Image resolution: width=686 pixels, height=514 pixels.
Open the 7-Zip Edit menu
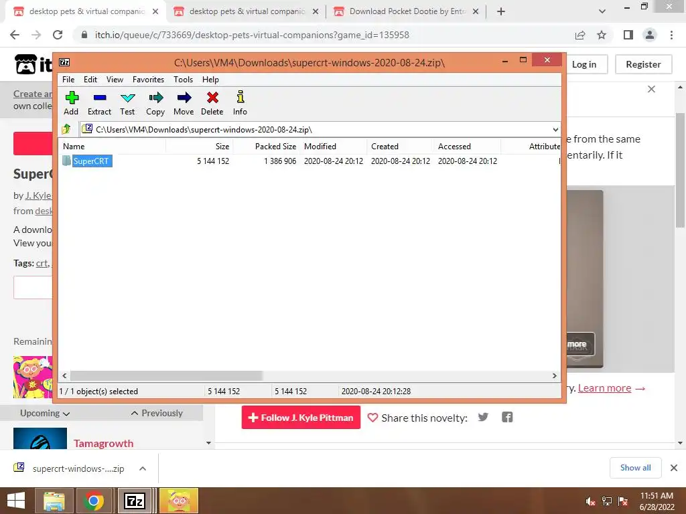click(90, 80)
